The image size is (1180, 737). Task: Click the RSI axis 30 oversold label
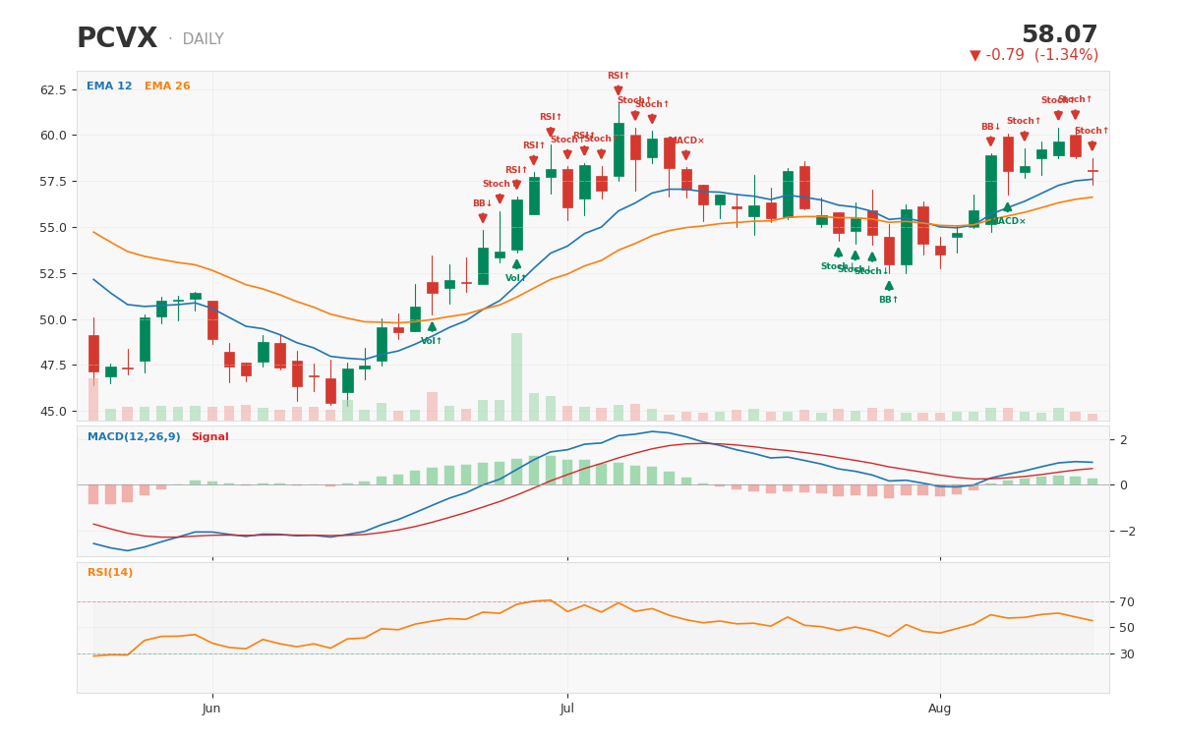pyautogui.click(x=1127, y=653)
